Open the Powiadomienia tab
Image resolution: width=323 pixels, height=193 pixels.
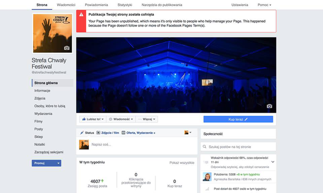96,5
